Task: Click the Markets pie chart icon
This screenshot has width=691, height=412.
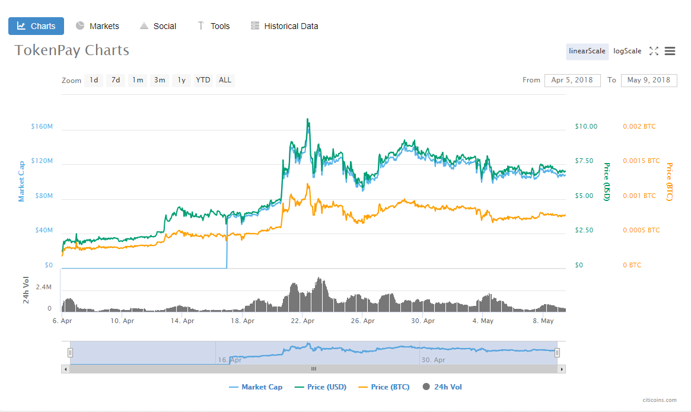Action: [x=79, y=25]
